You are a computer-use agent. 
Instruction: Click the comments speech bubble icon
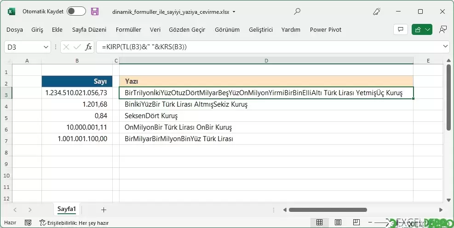point(401,29)
